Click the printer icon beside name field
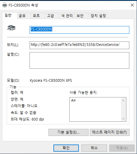 11,28
